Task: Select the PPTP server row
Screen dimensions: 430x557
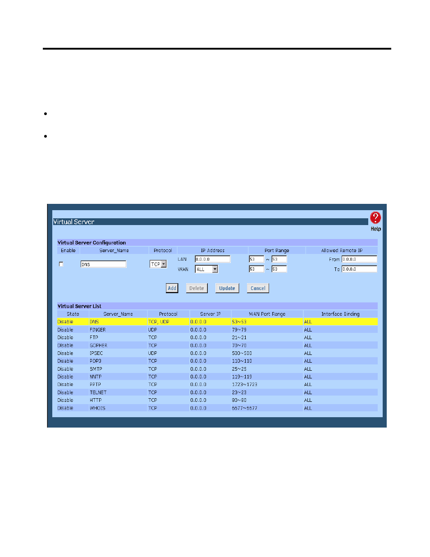Action: 217,384
